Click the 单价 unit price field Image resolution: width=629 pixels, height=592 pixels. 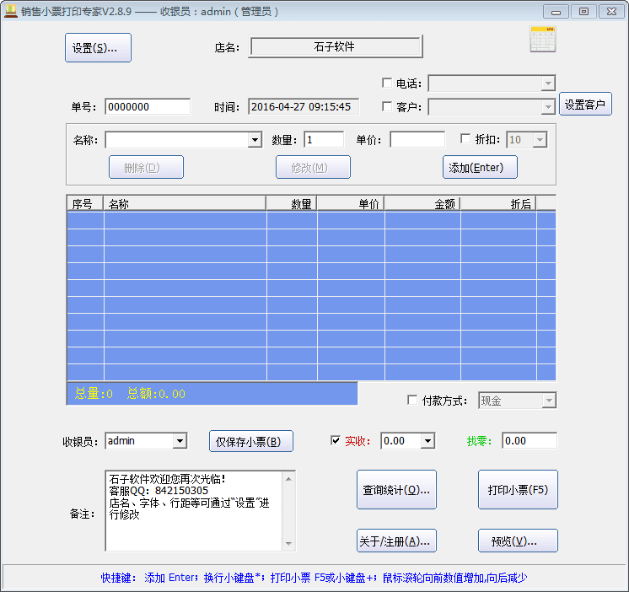click(x=417, y=140)
